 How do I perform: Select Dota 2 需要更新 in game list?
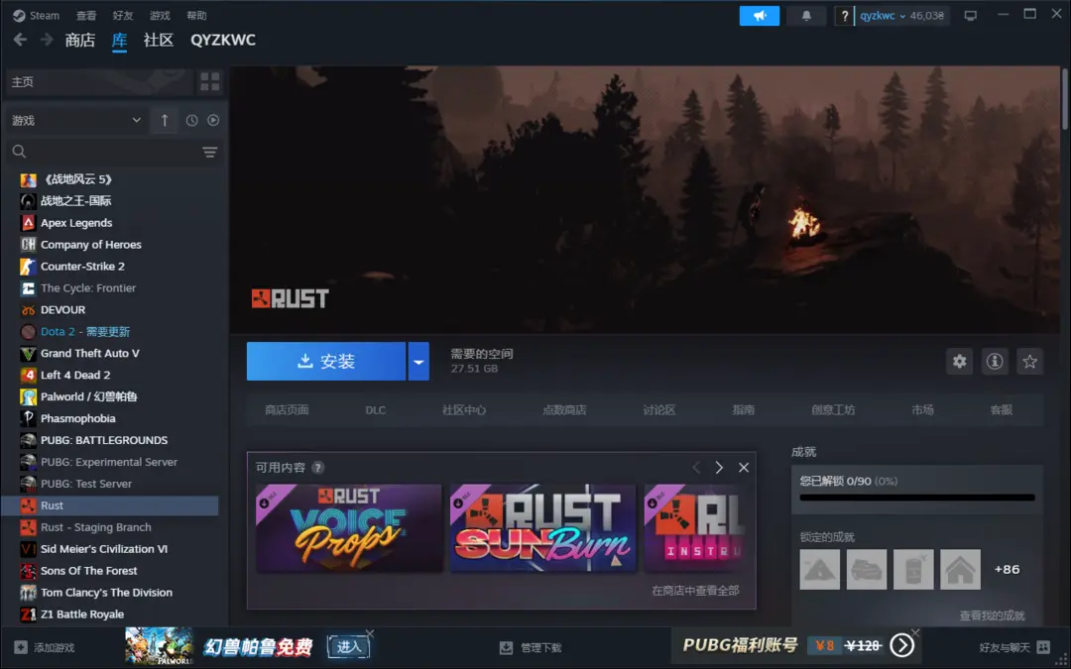85,332
